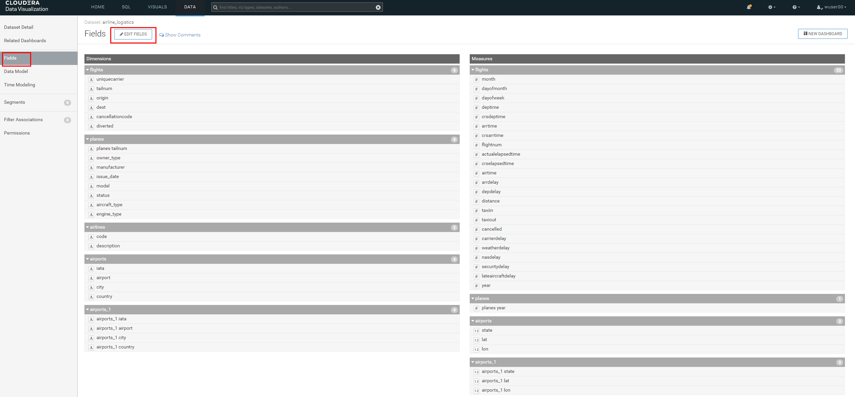Screen dimensions: 855x397
Task: Click the notifications bell icon
Action: 749,7
